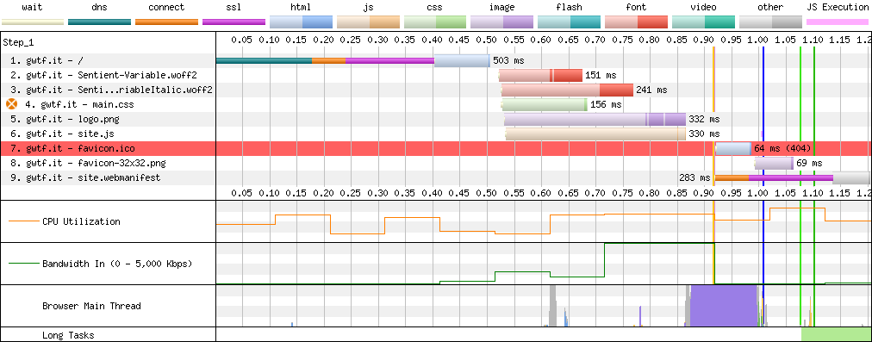Click the Browser Main Thread label

point(91,306)
